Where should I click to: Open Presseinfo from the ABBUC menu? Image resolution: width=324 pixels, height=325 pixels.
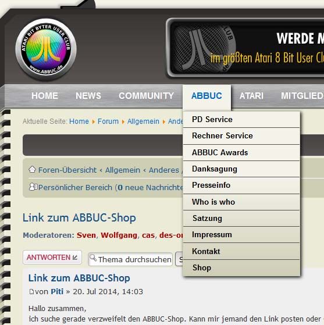tap(241, 185)
